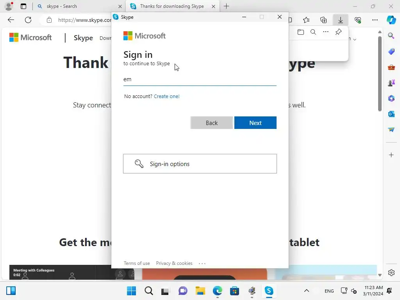Image resolution: width=400 pixels, height=300 pixels.
Task: Open Widgets panel on taskbar
Action: click(11, 291)
